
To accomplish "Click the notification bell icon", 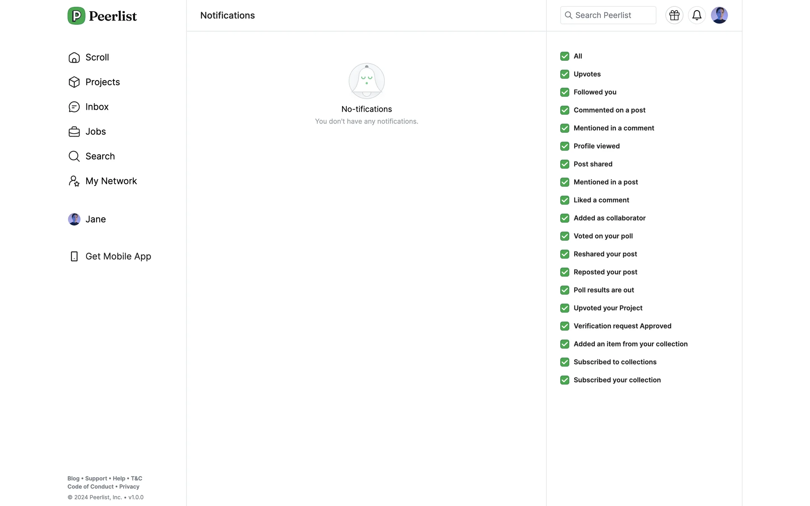I will [697, 15].
